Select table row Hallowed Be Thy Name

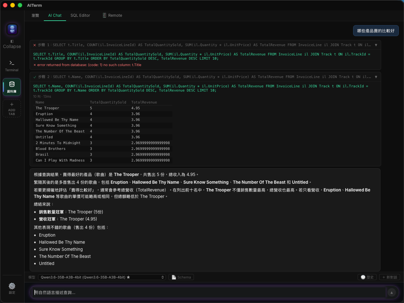[103, 120]
